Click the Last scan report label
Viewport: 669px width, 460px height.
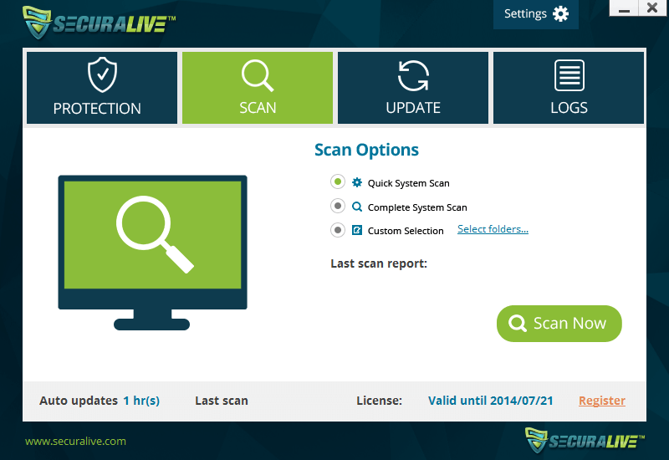(x=379, y=263)
